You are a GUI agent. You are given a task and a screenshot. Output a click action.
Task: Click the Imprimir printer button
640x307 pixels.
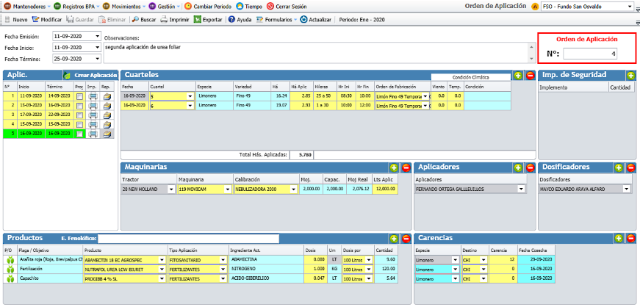click(174, 20)
